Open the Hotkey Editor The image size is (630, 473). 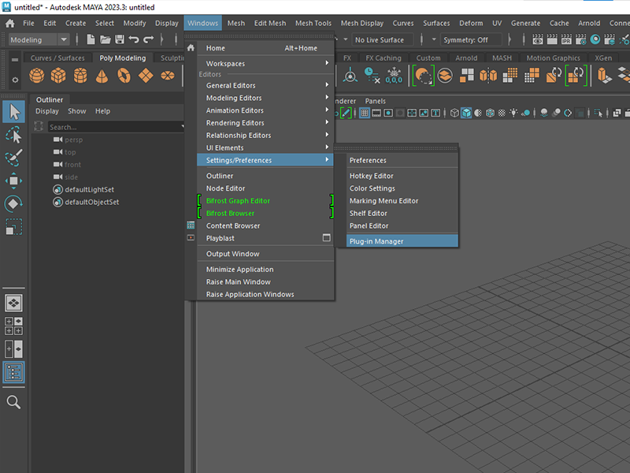402,176
